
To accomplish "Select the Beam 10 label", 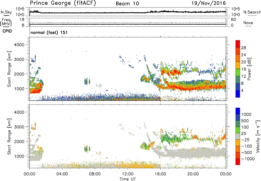I will tap(127, 4).
